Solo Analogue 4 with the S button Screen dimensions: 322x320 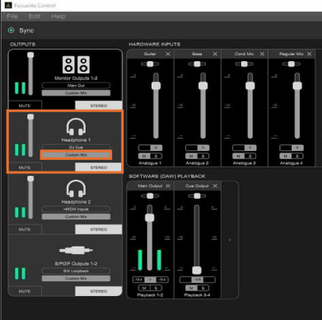pyautogui.click(x=297, y=156)
